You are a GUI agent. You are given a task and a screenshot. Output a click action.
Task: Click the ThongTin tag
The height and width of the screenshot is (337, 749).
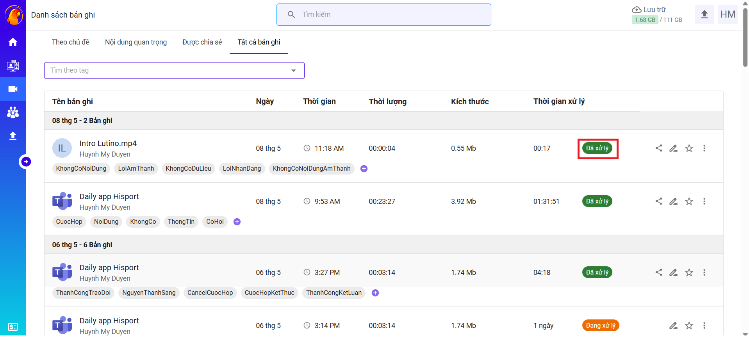coord(181,222)
